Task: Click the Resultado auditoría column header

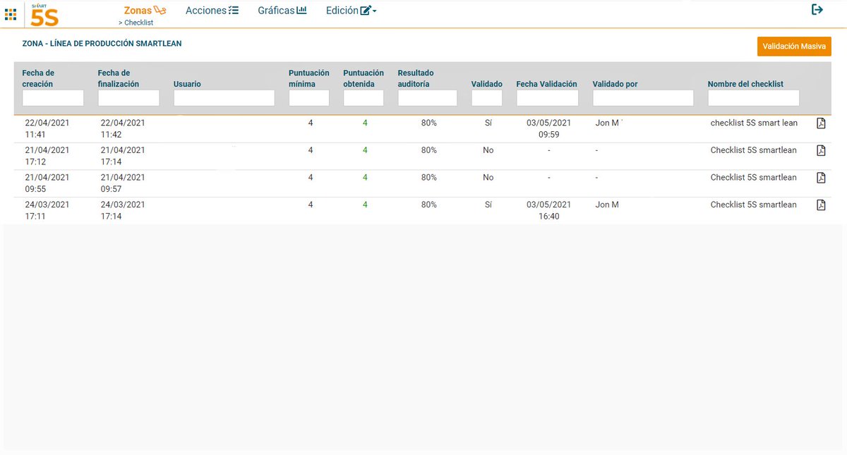Action: (x=416, y=78)
